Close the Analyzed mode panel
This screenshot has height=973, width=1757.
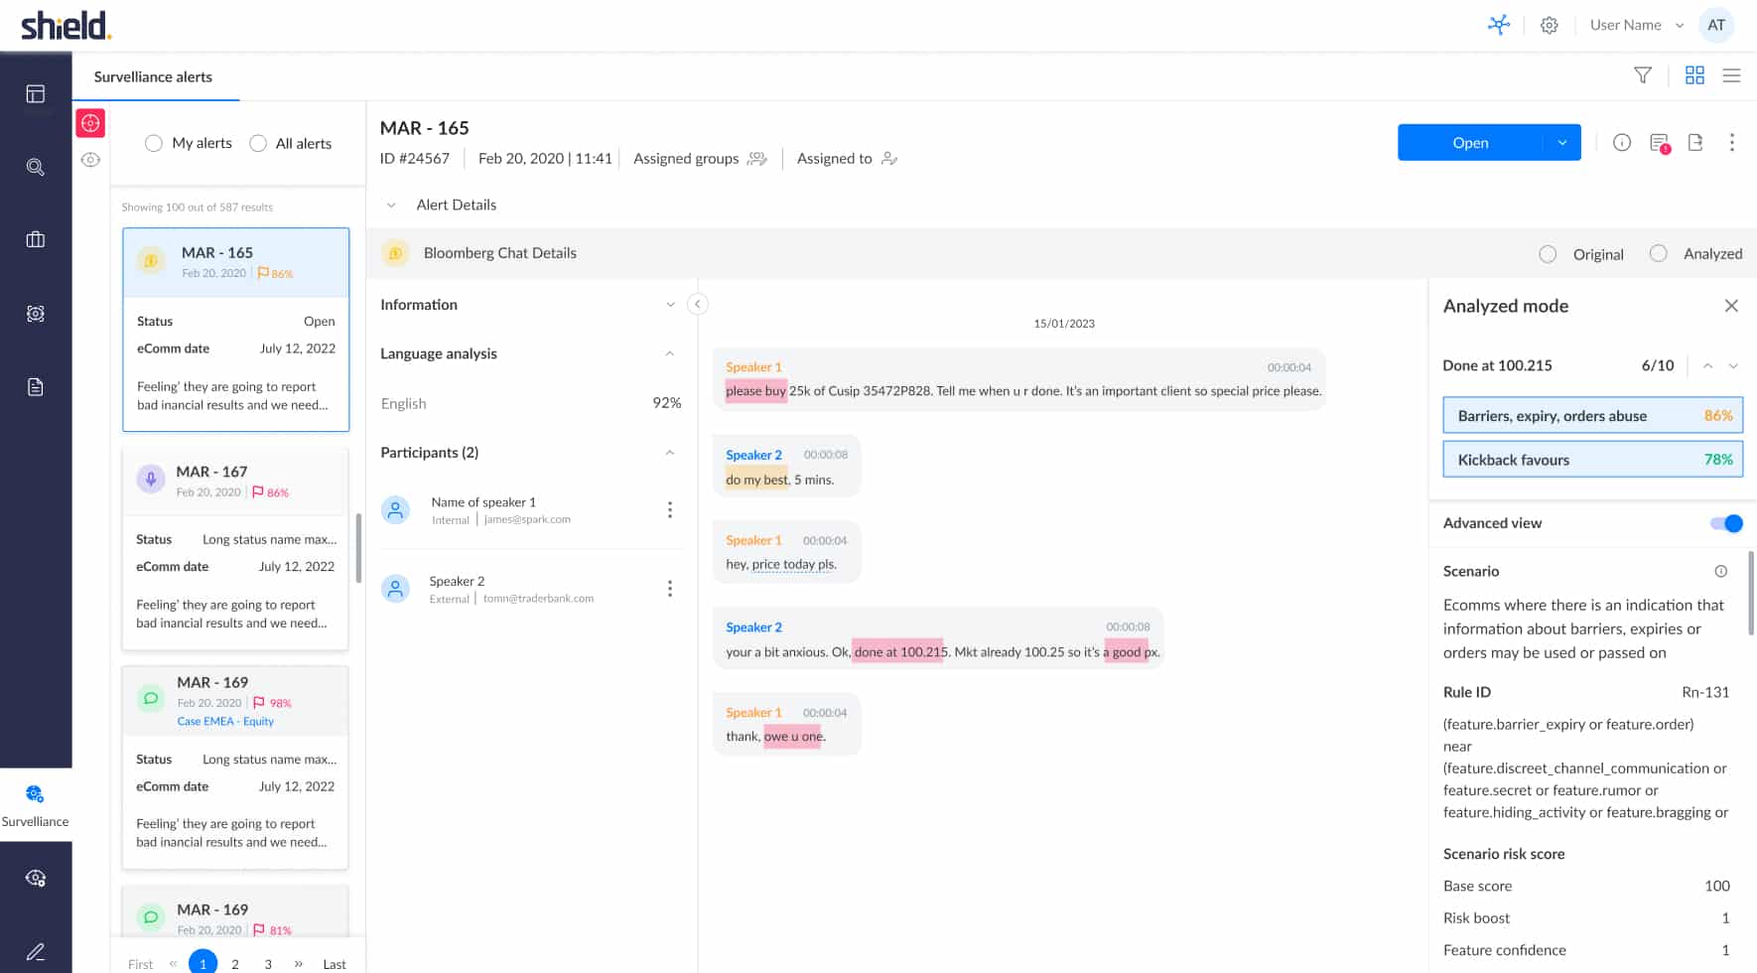tap(1731, 306)
